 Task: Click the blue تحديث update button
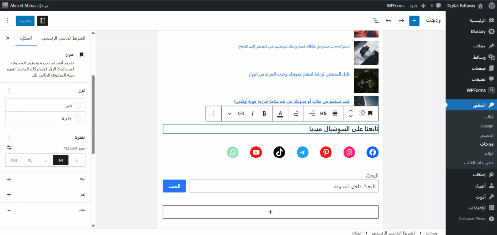coord(25,21)
